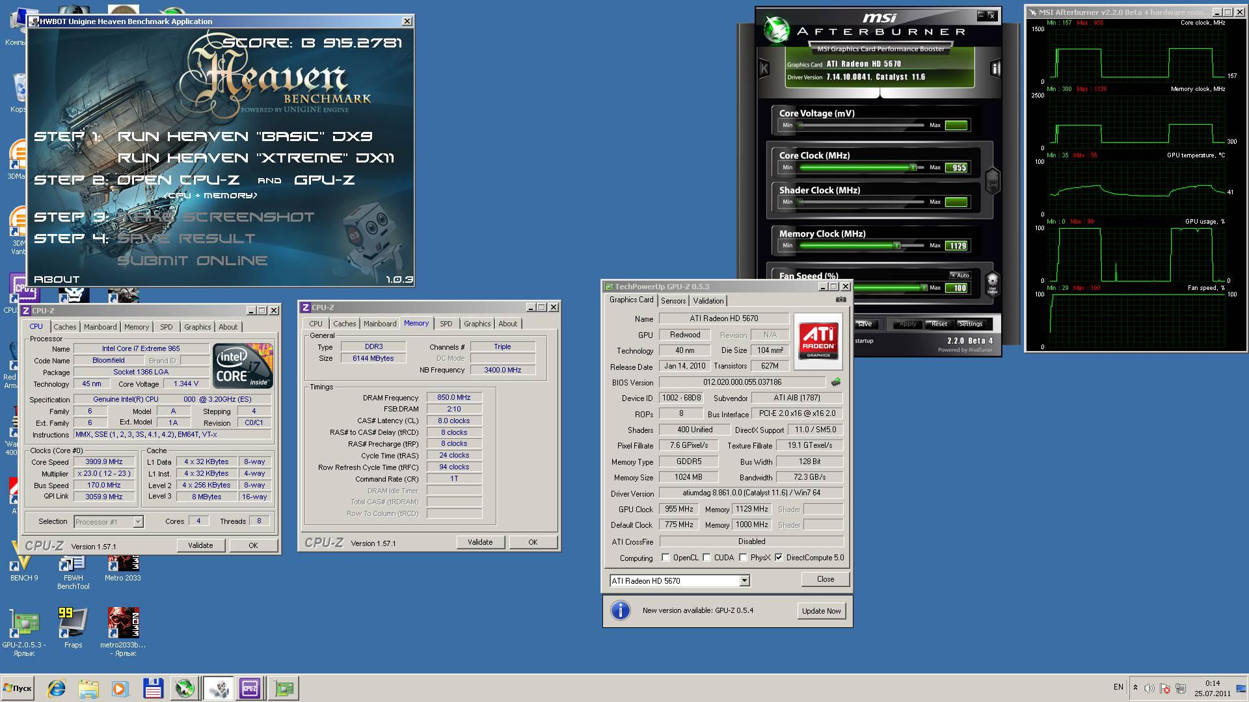Toggle CUDA checkbox in GPU-Z

pos(706,557)
